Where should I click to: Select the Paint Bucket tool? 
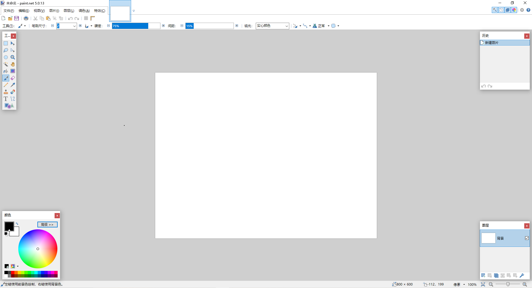pos(6,71)
